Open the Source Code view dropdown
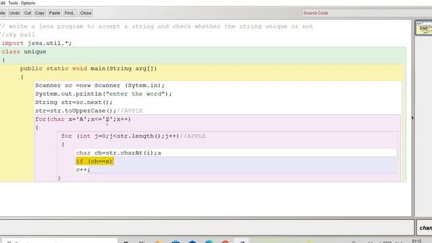432x243 pixels. tap(367, 13)
